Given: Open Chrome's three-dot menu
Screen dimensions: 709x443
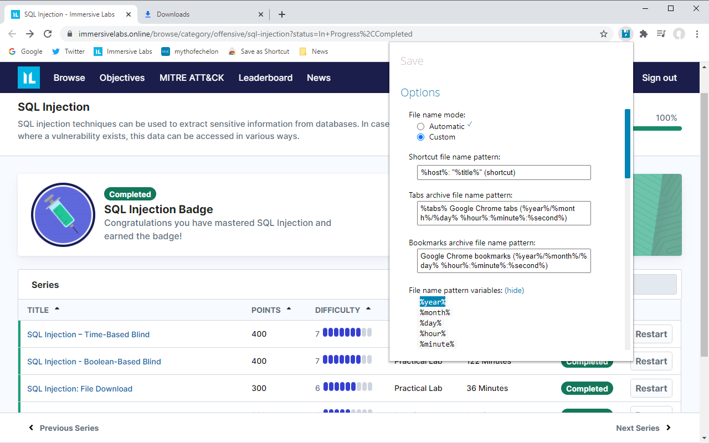Looking at the screenshot, I should click(x=697, y=34).
